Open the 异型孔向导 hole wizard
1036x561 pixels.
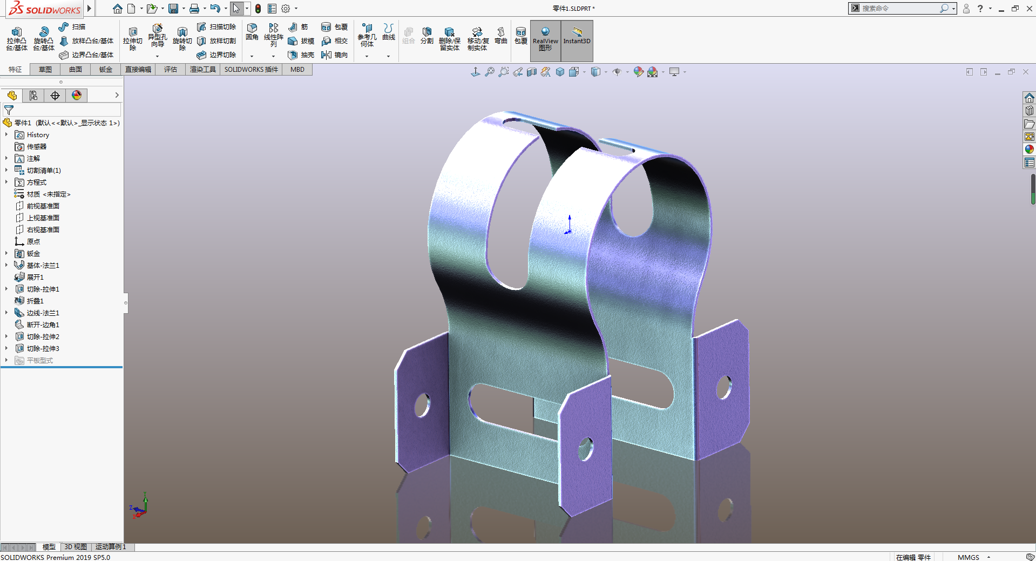point(157,36)
